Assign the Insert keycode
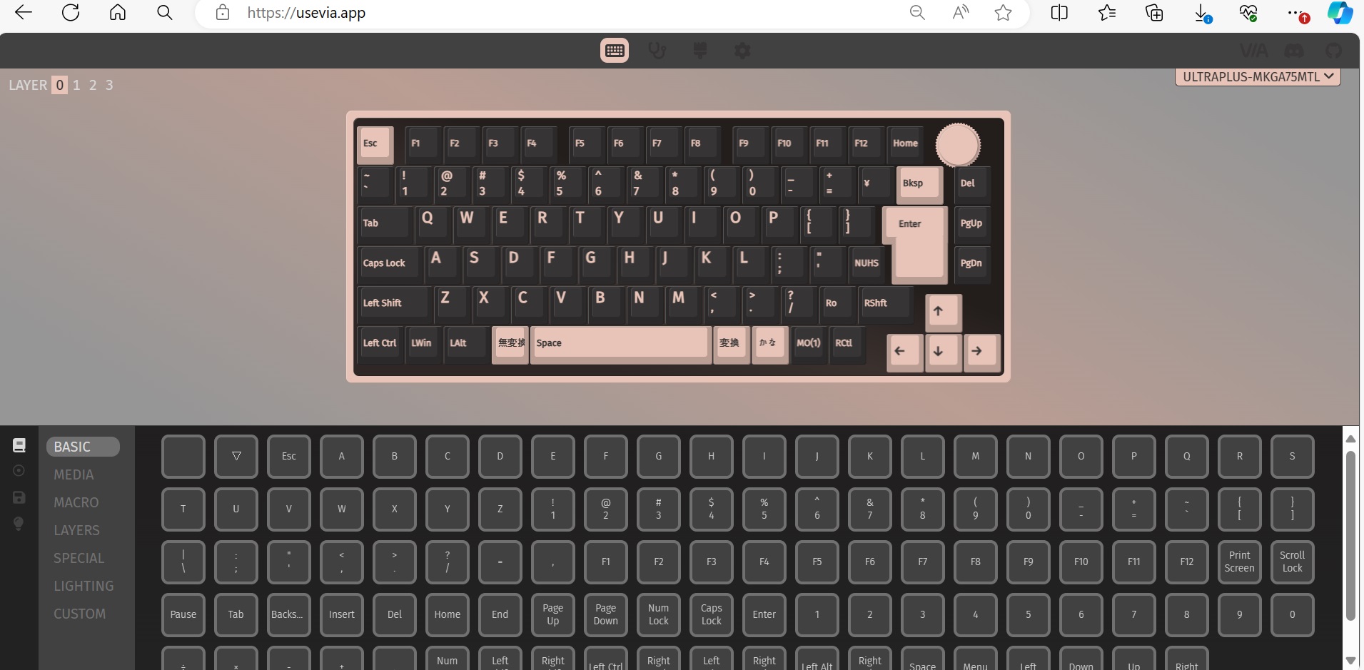Image resolution: width=1364 pixels, height=670 pixels. pos(342,614)
